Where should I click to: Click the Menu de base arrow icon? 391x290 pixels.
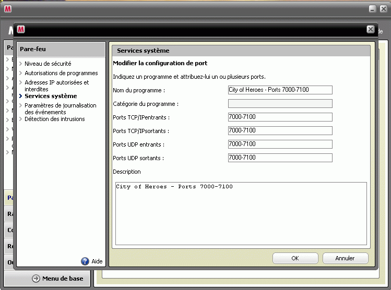(x=36, y=279)
